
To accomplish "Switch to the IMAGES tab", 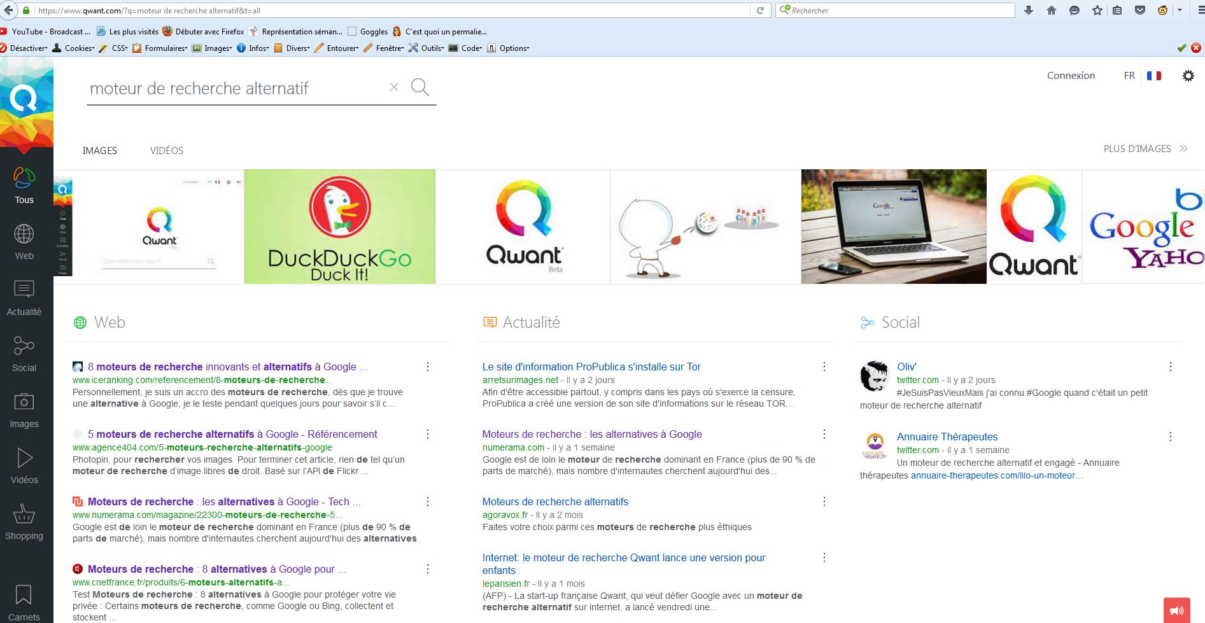I will pos(100,151).
